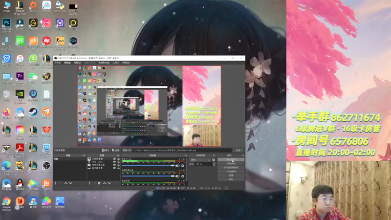
Task: Open Adobe Creative Cloud desktop icon
Action: pos(20,130)
